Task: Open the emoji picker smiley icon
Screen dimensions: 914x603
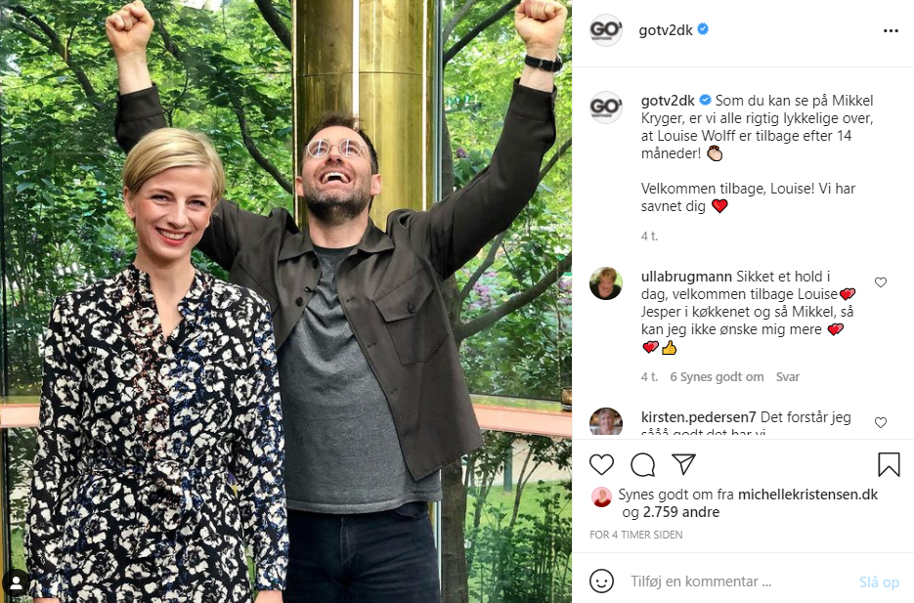Action: pyautogui.click(x=602, y=581)
